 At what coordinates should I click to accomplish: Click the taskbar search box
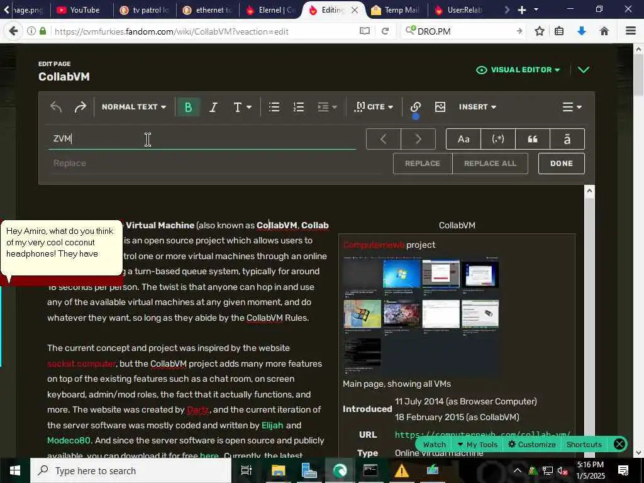[x=131, y=470]
